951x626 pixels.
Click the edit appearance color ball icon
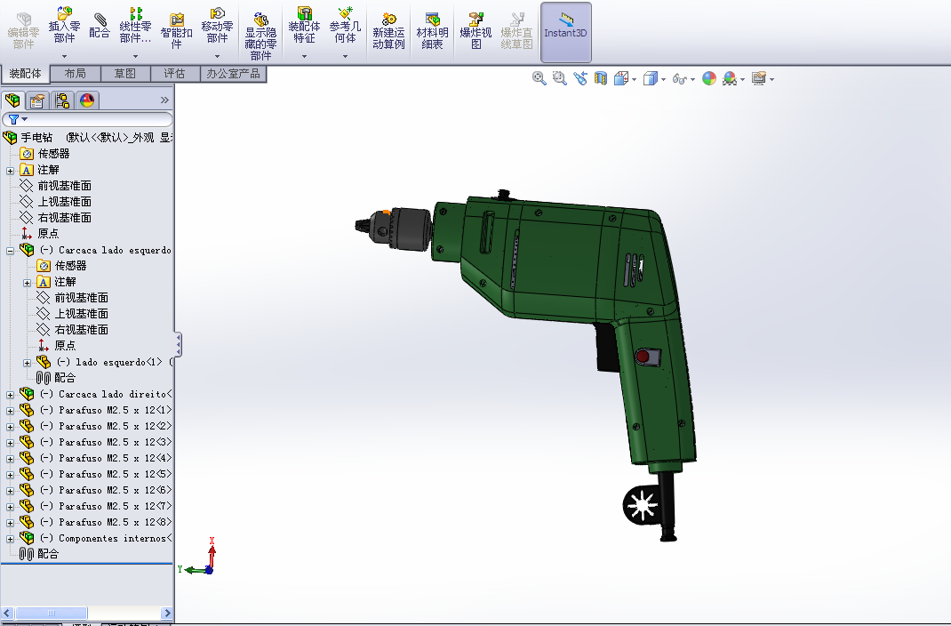point(708,78)
